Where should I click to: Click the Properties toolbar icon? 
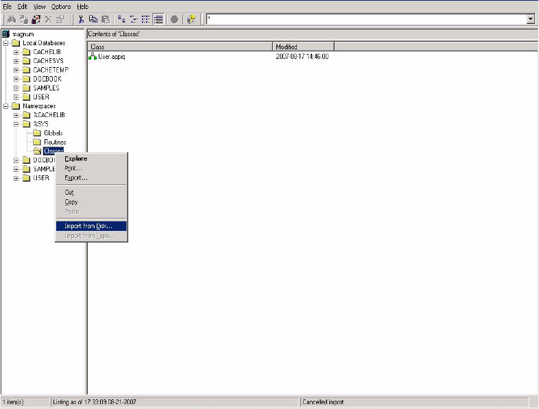60,19
